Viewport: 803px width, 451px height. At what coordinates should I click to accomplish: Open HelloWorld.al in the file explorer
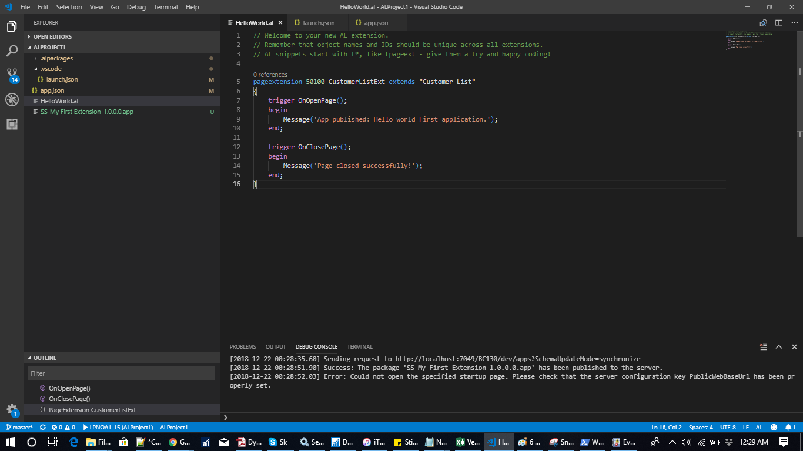pyautogui.click(x=59, y=101)
